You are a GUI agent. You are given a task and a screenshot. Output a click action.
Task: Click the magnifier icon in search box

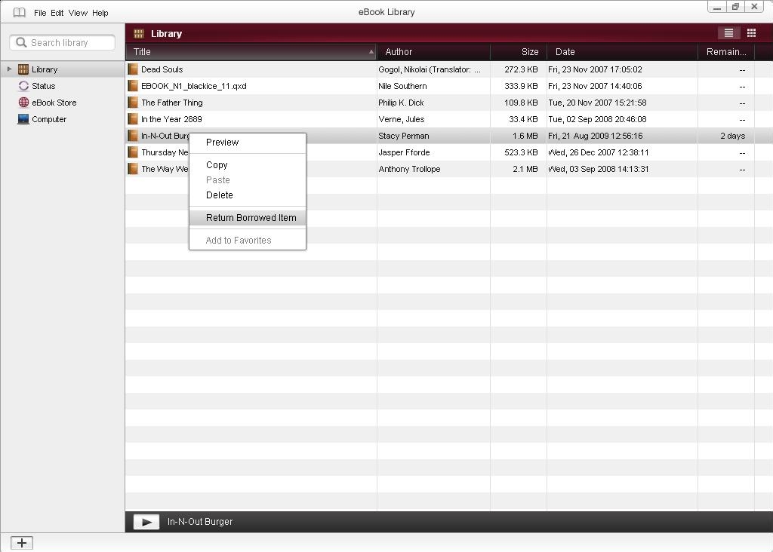pyautogui.click(x=21, y=42)
